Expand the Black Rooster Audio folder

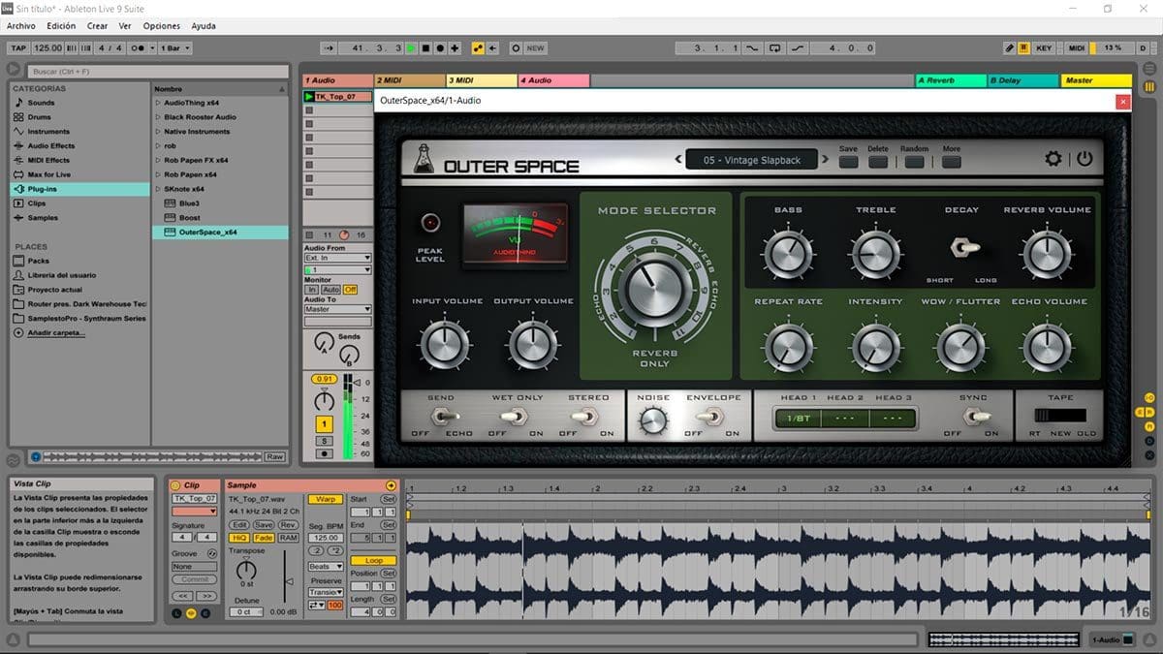tap(158, 117)
